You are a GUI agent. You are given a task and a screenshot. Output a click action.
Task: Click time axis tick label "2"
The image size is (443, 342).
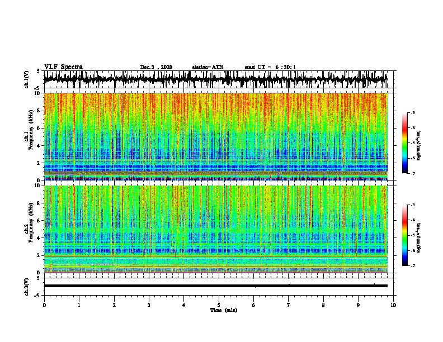point(114,305)
